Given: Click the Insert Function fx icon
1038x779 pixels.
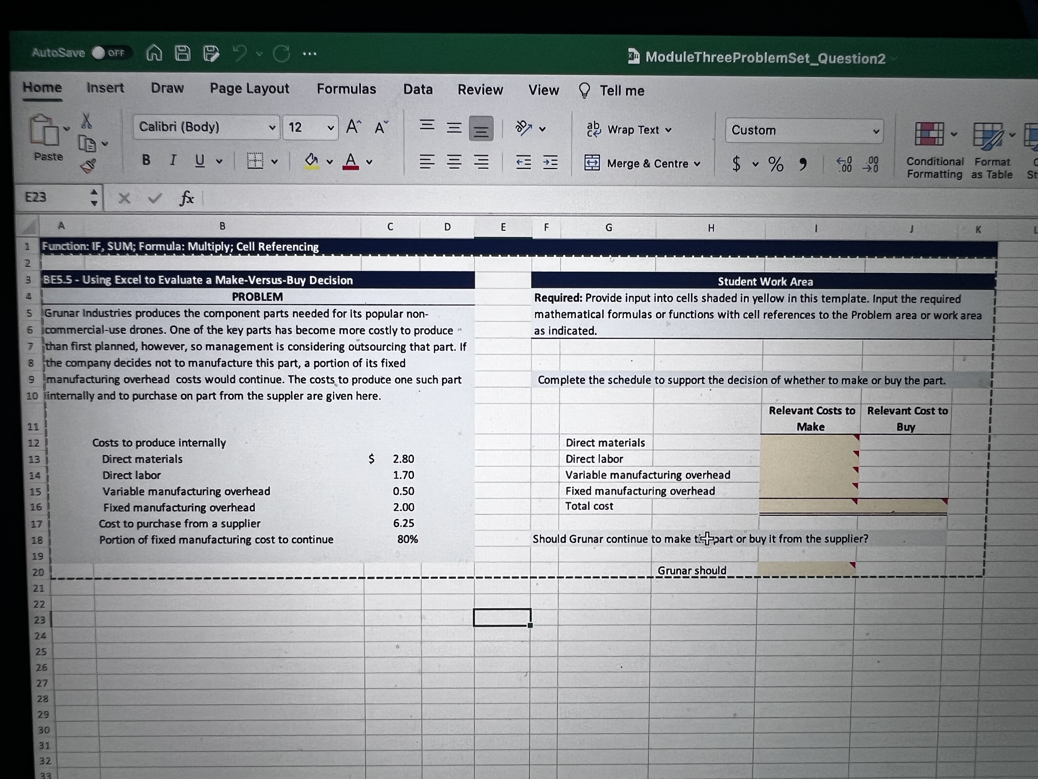Looking at the screenshot, I should (x=187, y=199).
